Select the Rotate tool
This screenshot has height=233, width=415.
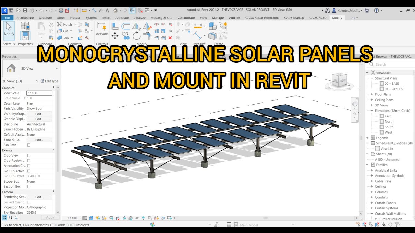pyautogui.click(x=136, y=36)
